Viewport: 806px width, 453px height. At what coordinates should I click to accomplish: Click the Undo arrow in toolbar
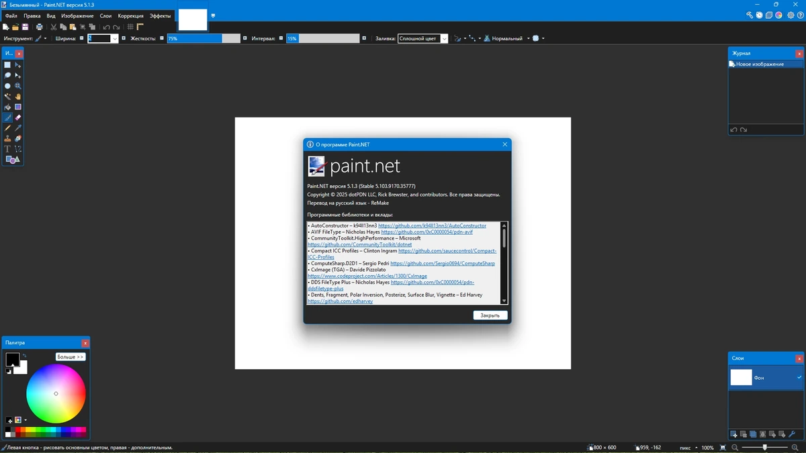pyautogui.click(x=106, y=27)
